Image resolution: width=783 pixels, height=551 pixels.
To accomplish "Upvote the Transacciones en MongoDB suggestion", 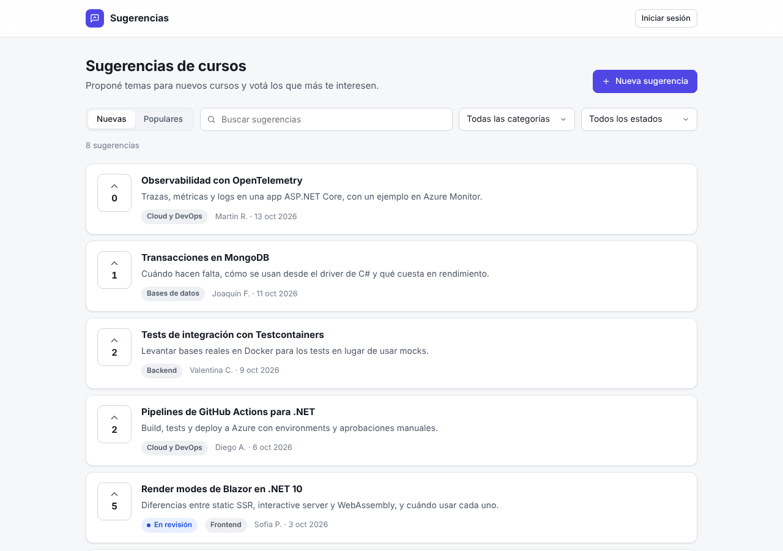I will (x=114, y=270).
